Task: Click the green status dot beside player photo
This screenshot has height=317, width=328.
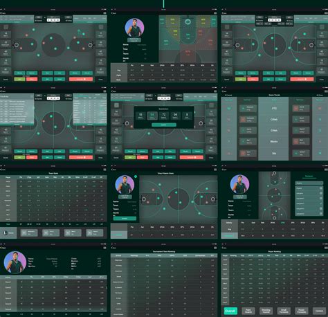Action: click(136, 176)
